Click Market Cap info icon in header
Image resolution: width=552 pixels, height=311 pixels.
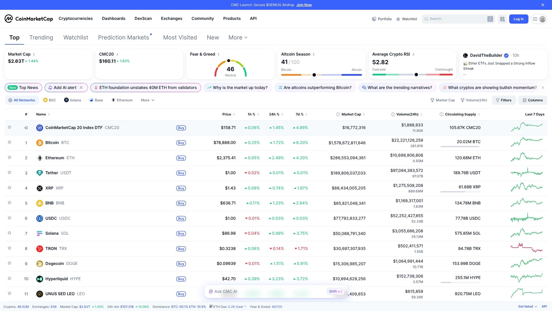(338, 114)
